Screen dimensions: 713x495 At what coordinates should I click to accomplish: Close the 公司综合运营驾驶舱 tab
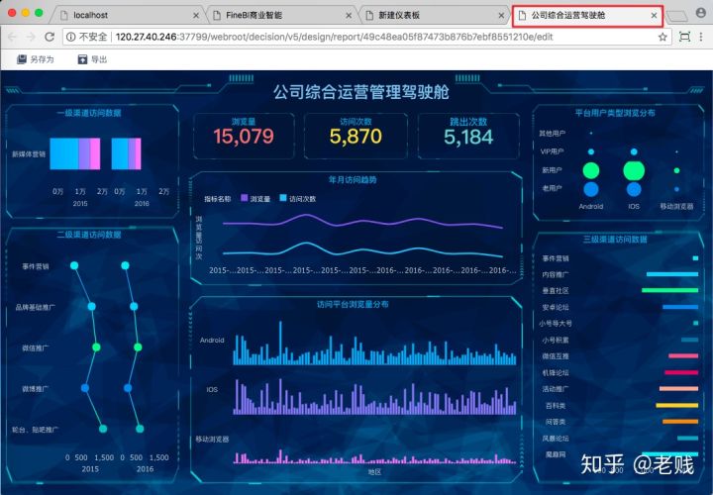(x=654, y=16)
